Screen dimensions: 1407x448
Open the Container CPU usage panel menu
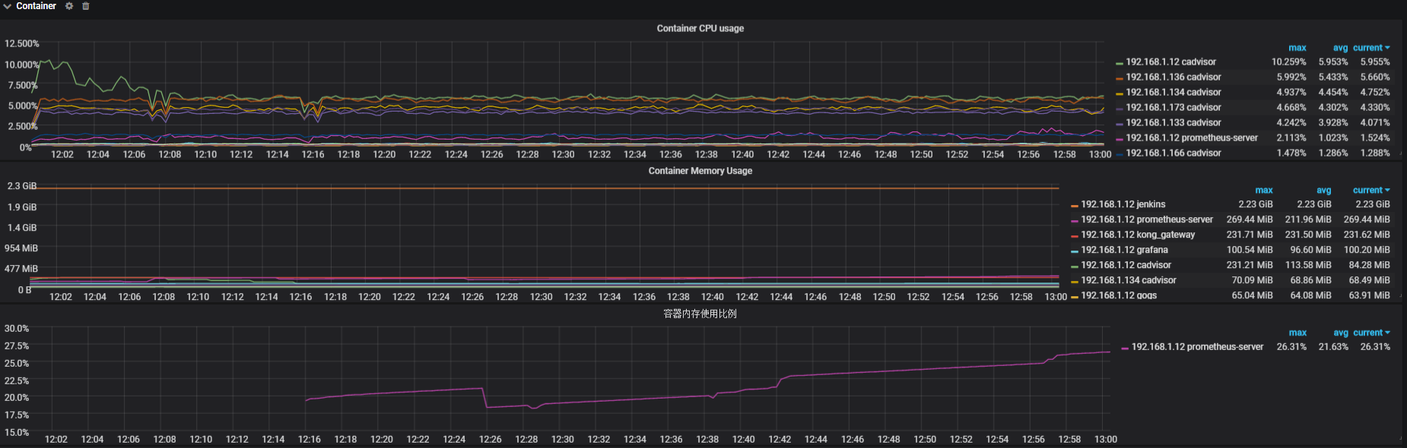[700, 28]
